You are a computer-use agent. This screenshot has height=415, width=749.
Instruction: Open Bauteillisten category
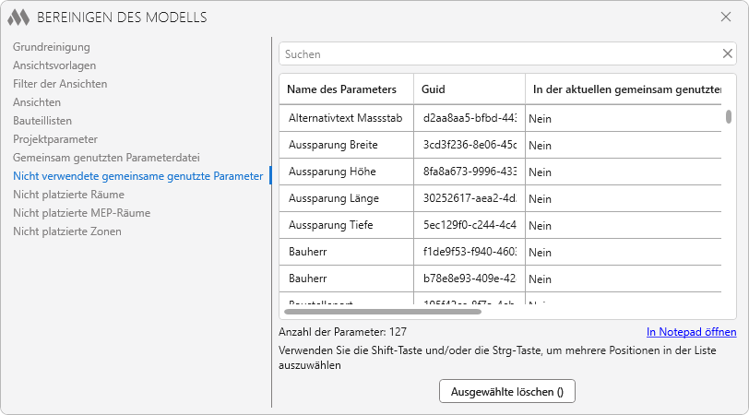click(42, 120)
